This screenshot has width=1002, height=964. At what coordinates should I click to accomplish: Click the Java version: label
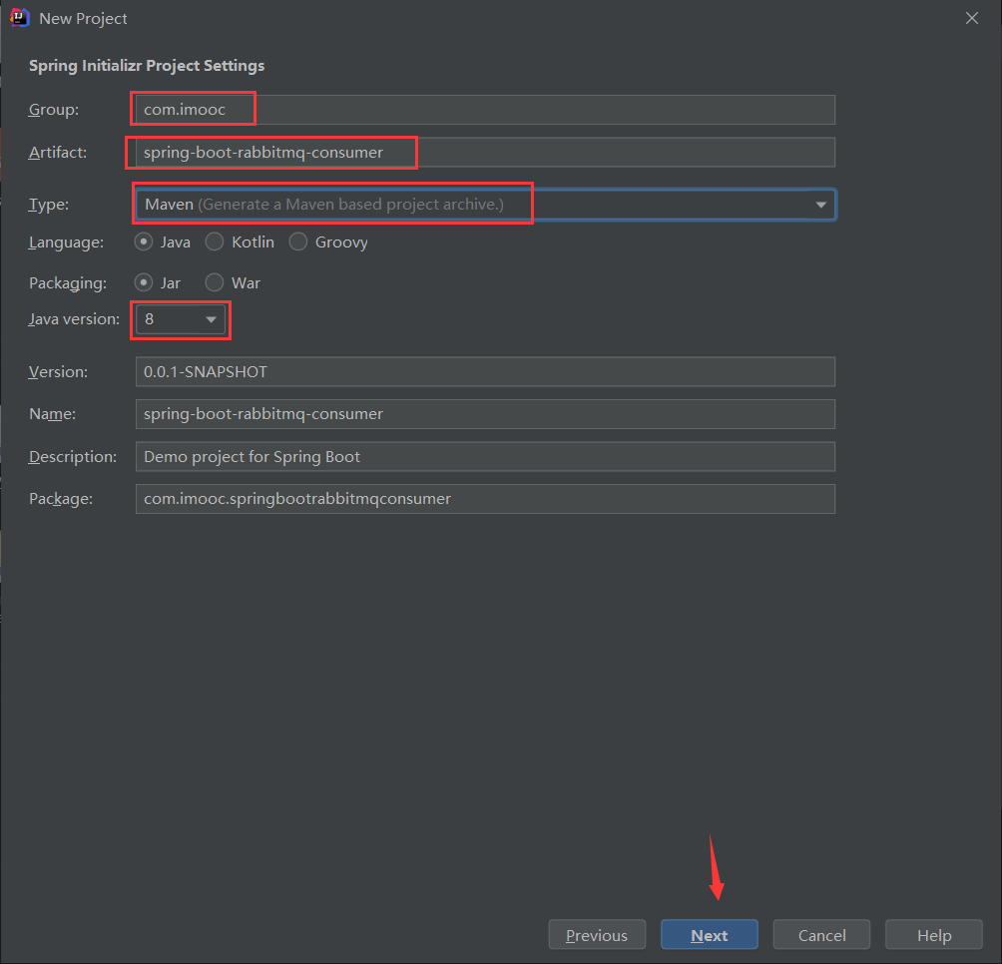coord(74,318)
